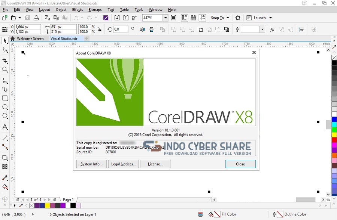This screenshot has height=220, width=337.
Task: Switch to Welcome Screen tab
Action: click(x=30, y=38)
